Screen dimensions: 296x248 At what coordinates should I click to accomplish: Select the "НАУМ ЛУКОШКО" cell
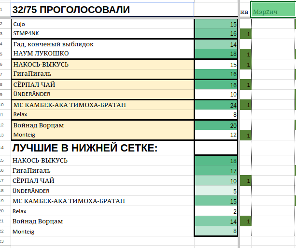pyautogui.click(x=102, y=54)
